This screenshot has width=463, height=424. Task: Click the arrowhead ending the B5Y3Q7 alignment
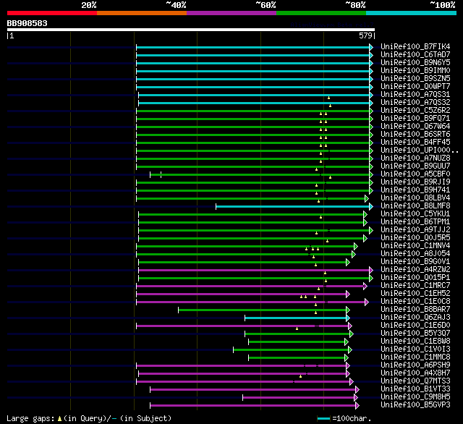352,334
